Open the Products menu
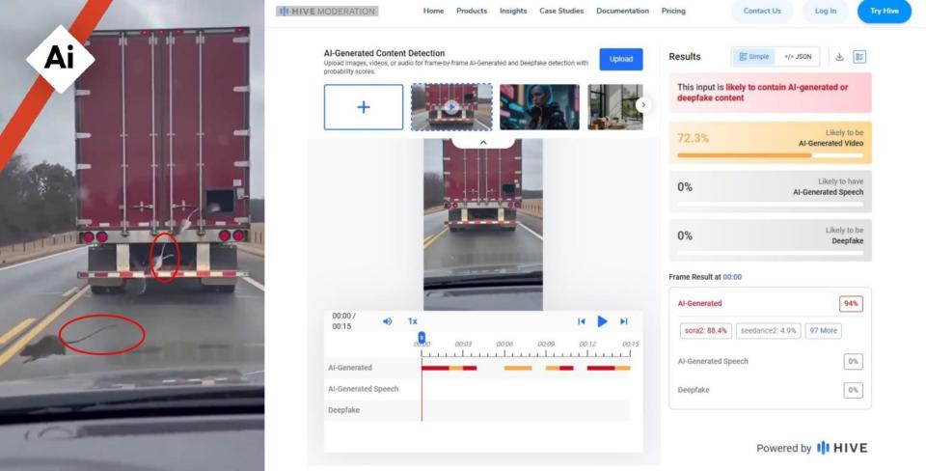The height and width of the screenshot is (471, 926). [x=472, y=11]
